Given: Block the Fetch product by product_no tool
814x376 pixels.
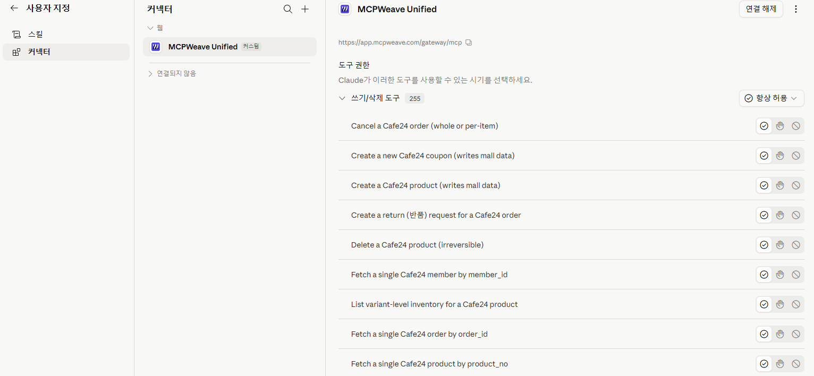Looking at the screenshot, I should pos(796,364).
